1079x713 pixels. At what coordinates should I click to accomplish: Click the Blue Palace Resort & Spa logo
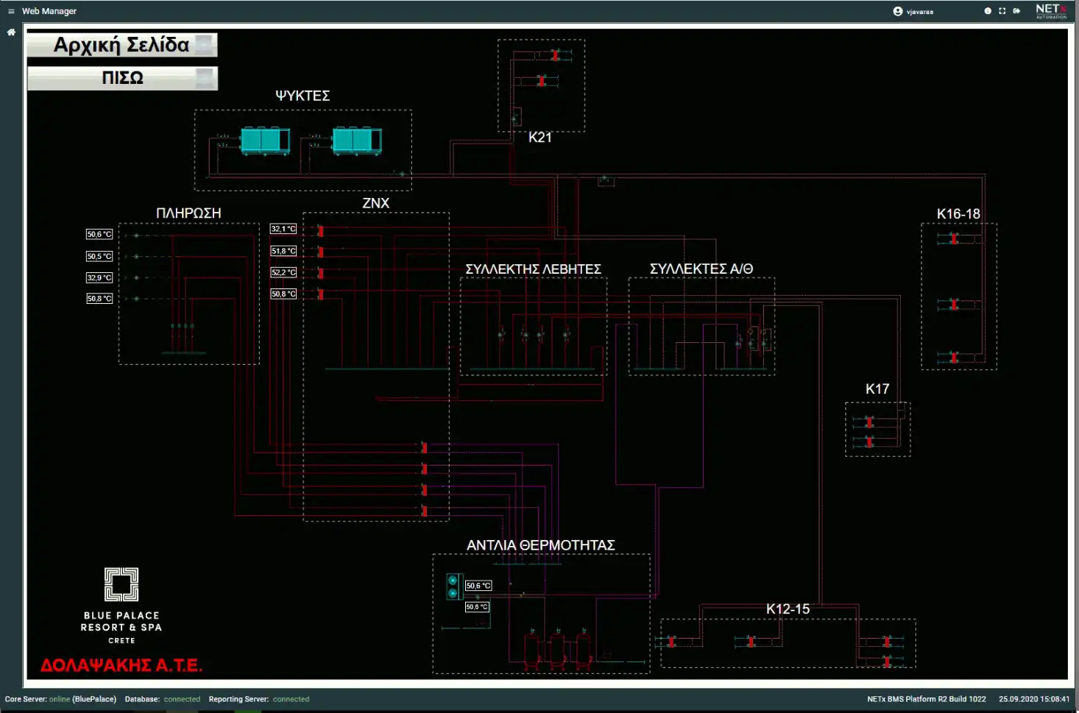coord(121,605)
